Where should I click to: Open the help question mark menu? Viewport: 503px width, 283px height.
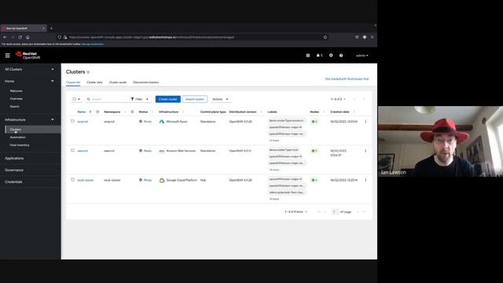tap(341, 56)
